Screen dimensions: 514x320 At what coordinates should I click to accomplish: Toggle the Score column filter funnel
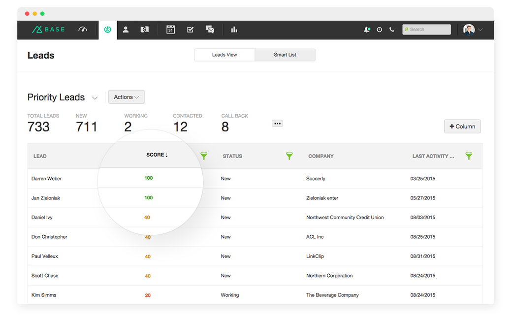point(204,156)
